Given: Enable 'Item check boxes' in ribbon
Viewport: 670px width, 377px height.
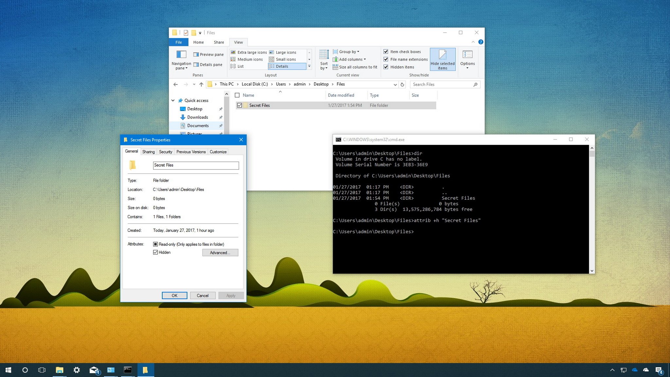Looking at the screenshot, I should (386, 51).
